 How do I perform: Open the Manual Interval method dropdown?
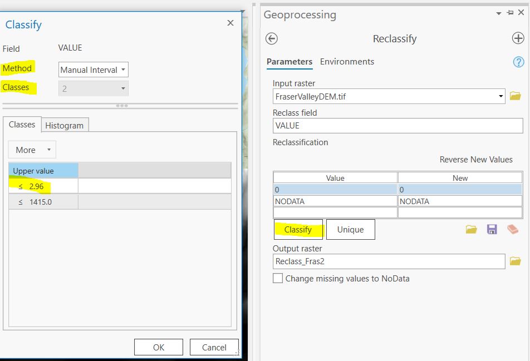pyautogui.click(x=94, y=70)
